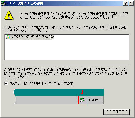Click the タスク バーに [取り外し] アイコンを表示する label
This screenshot has height=118, width=135.
click(x=41, y=83)
